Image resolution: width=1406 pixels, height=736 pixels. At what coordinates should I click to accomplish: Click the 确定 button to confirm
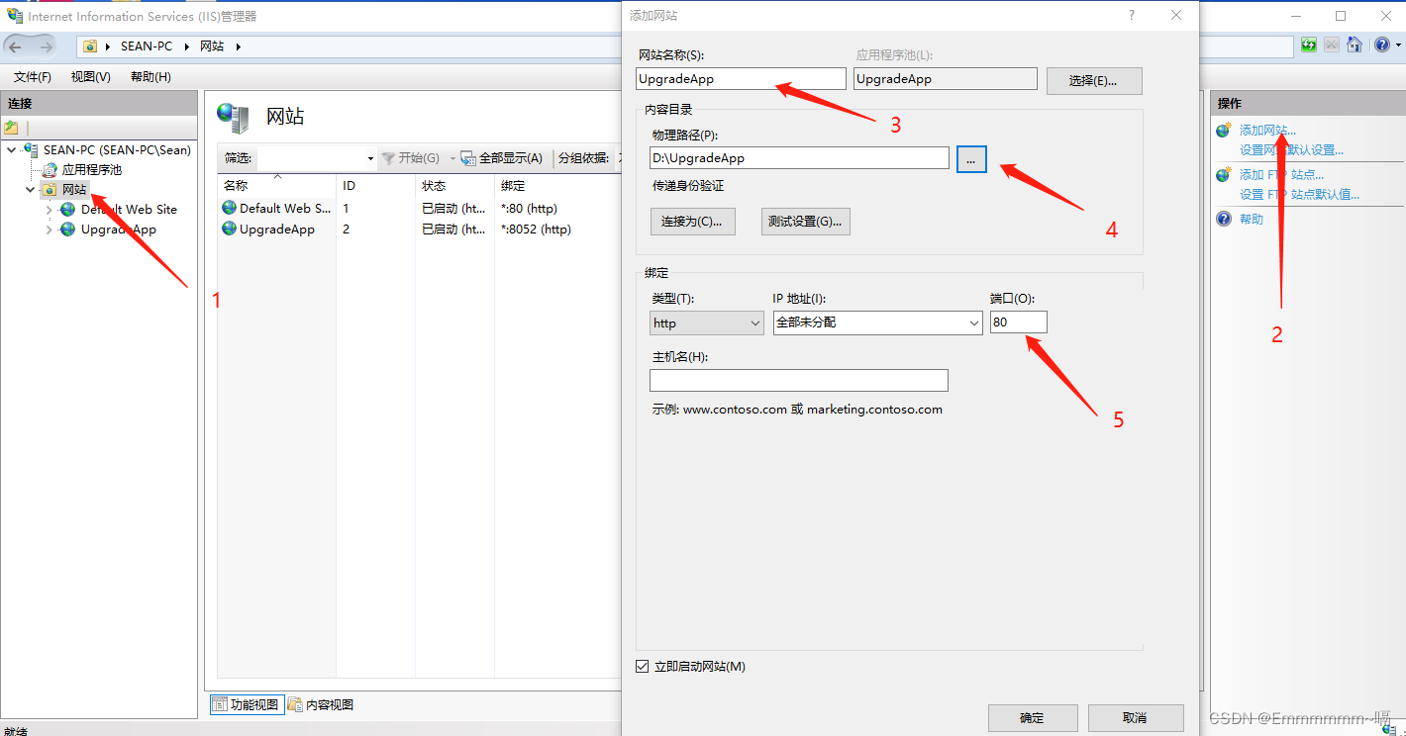pyautogui.click(x=1033, y=718)
